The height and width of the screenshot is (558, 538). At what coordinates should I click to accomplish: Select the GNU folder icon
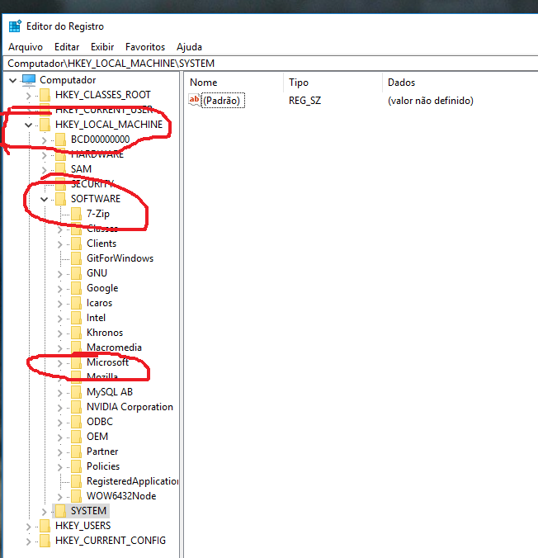point(76,273)
